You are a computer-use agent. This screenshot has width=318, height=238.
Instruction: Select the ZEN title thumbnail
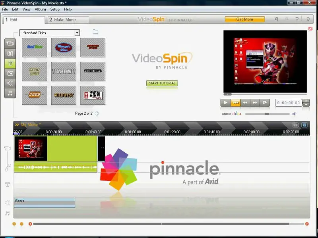[93, 95]
